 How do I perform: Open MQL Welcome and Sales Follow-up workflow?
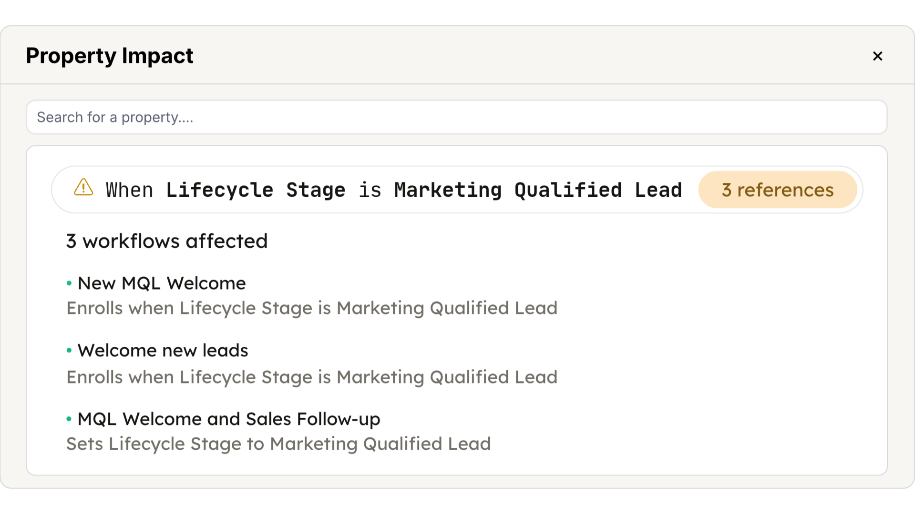coord(229,419)
